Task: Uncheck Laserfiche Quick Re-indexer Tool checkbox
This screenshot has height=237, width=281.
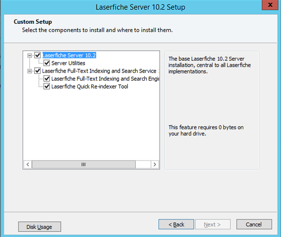Action: [x=47, y=87]
